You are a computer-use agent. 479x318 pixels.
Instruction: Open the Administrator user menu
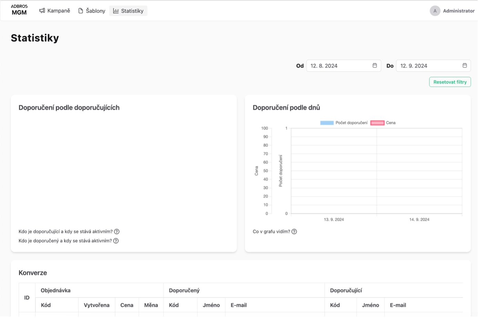452,11
